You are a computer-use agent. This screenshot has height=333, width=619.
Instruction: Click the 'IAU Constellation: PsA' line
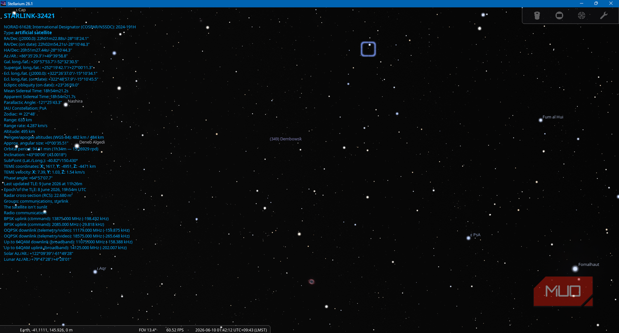click(x=25, y=108)
